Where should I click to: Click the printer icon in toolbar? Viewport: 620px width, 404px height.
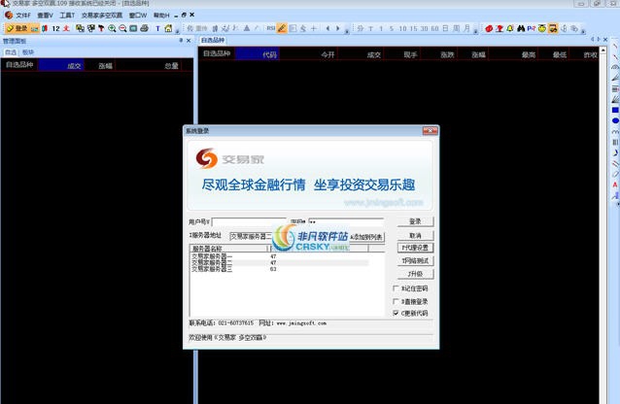(x=145, y=28)
